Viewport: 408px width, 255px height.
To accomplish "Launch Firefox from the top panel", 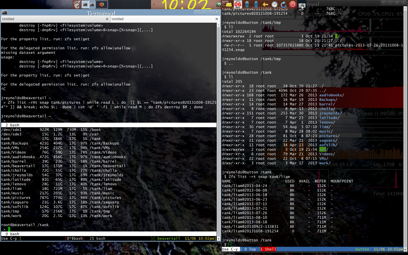I will pos(101,4).
